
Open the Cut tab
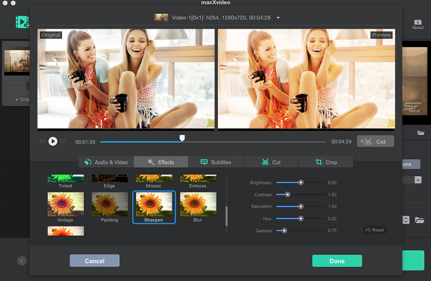271,162
